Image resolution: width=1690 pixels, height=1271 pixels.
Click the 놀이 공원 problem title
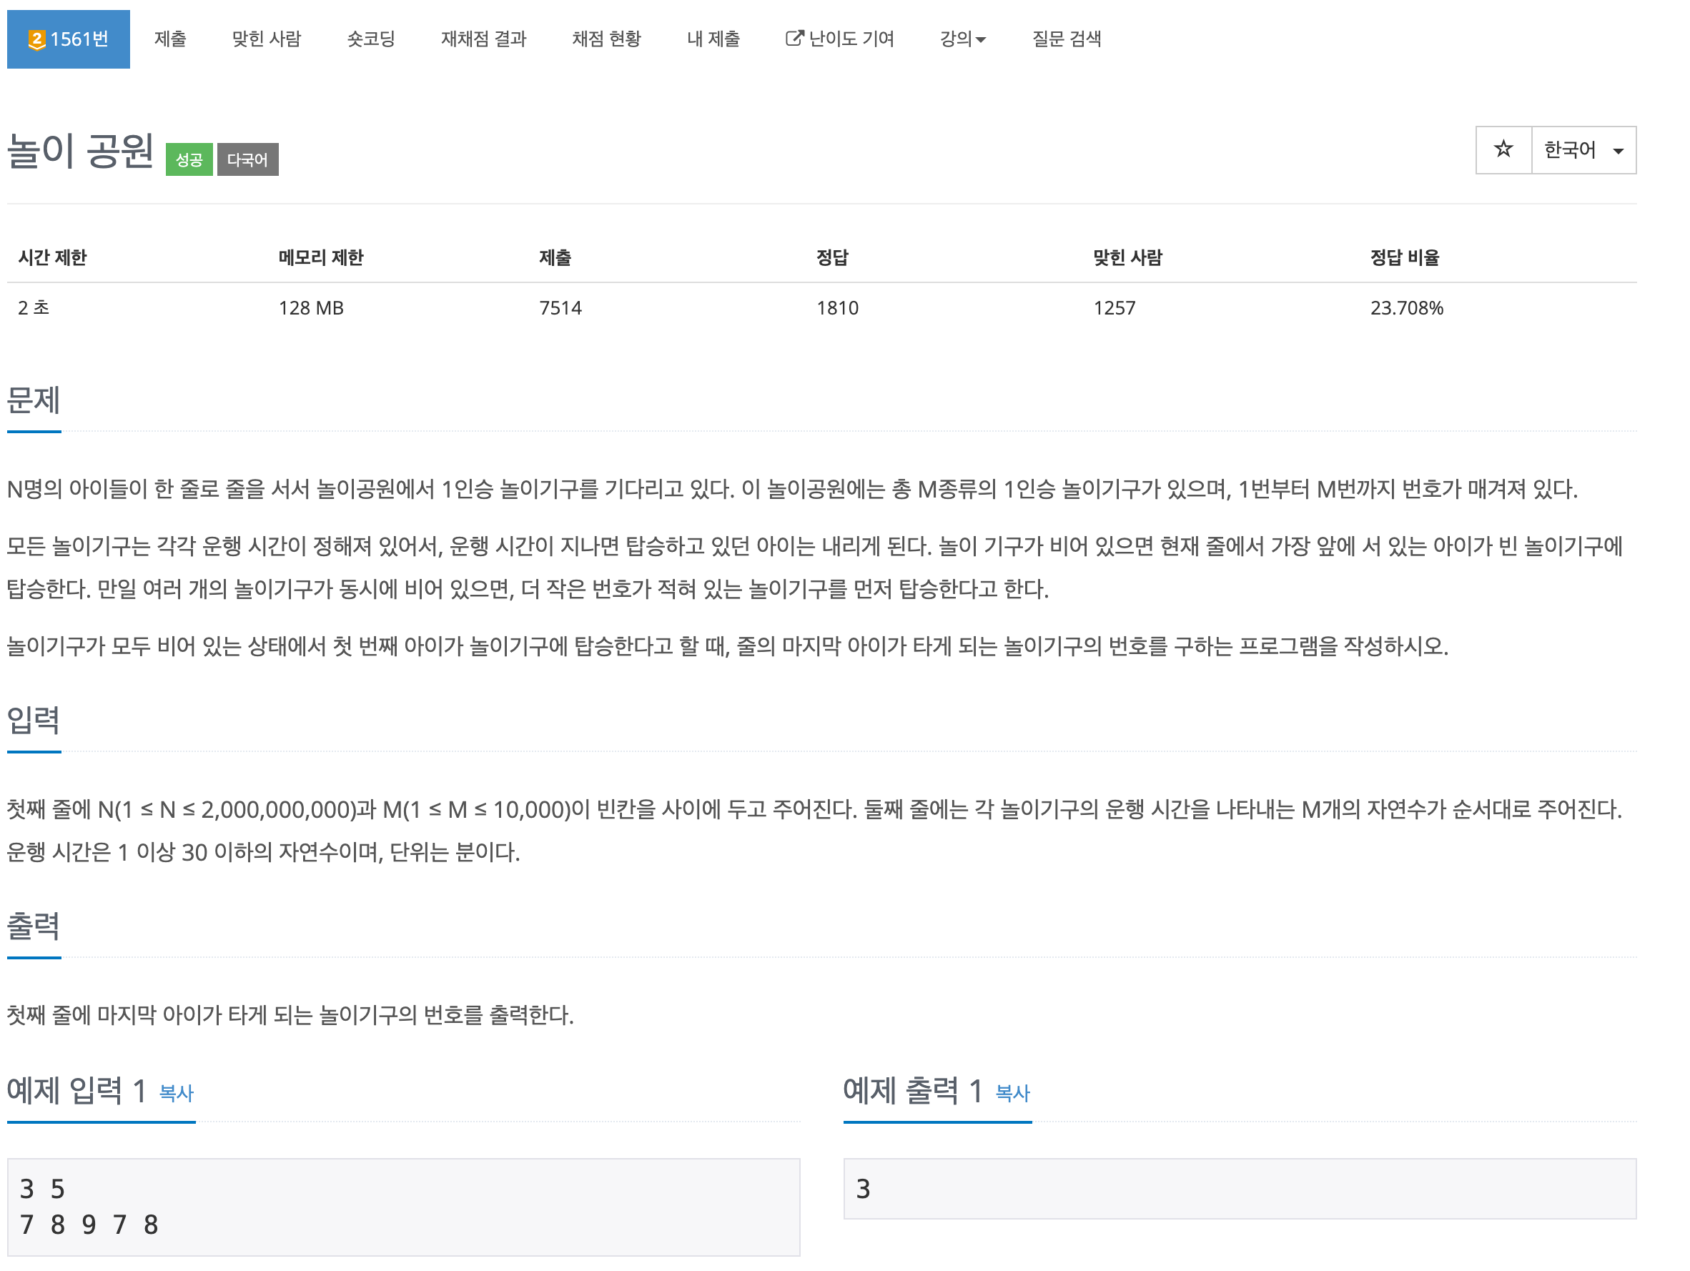[x=80, y=152]
